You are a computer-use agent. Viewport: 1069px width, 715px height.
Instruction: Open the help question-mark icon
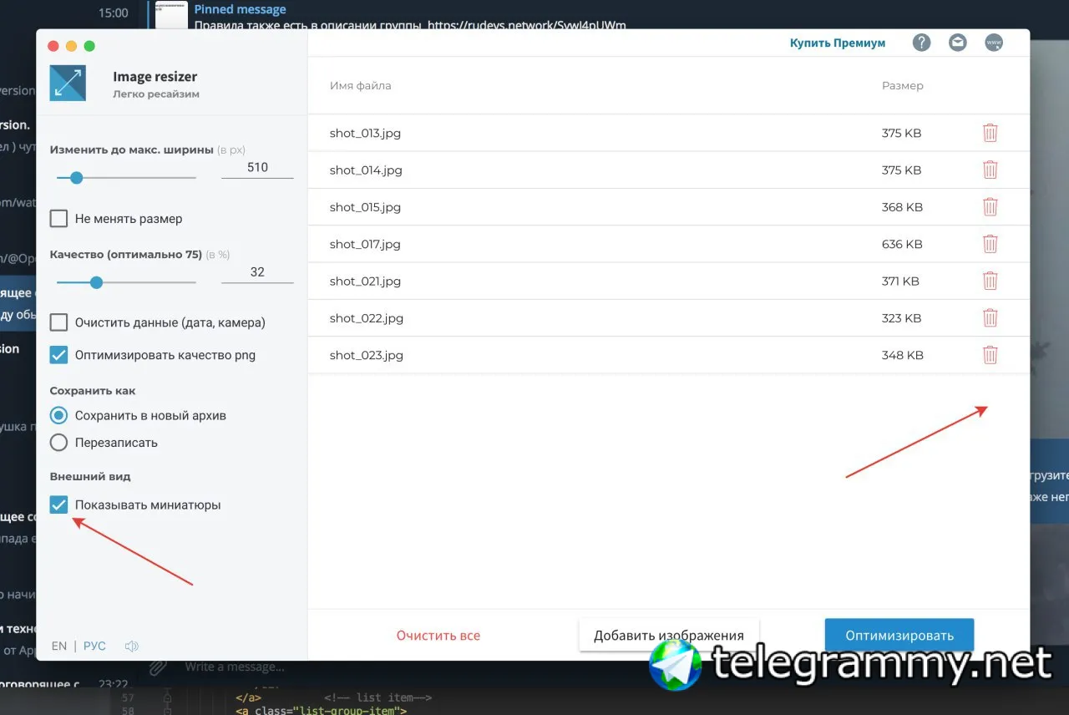click(x=921, y=43)
